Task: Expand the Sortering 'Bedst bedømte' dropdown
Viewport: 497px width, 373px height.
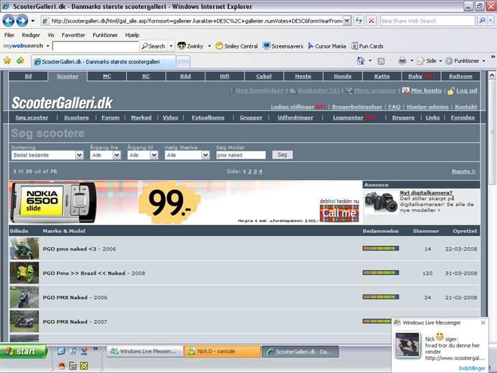Action: pyautogui.click(x=79, y=155)
